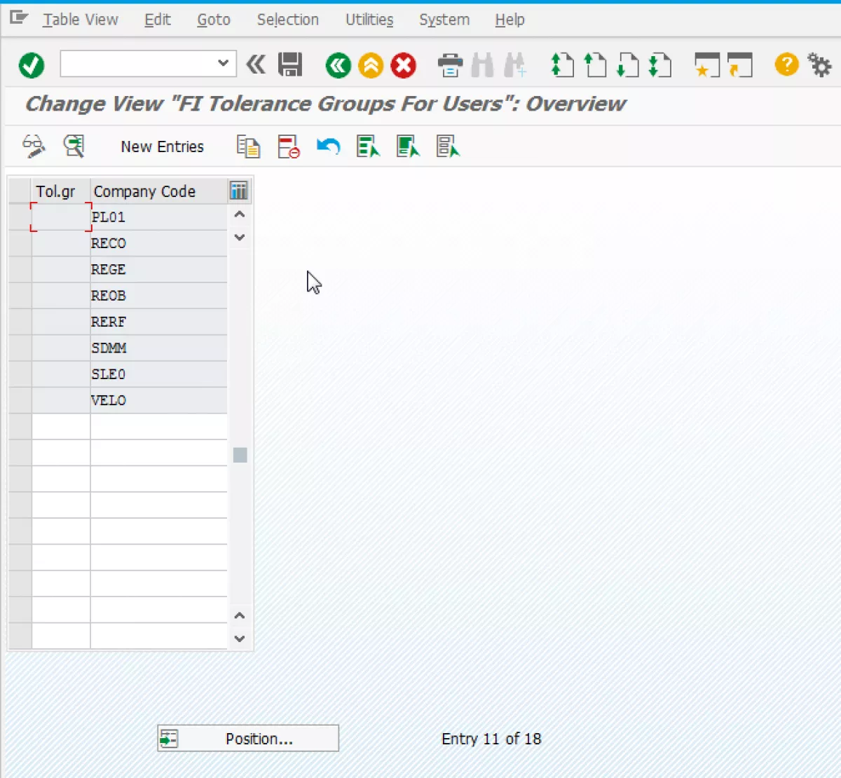This screenshot has height=778, width=841.
Task: Click row selector for PL01 row
Action: [x=20, y=217]
